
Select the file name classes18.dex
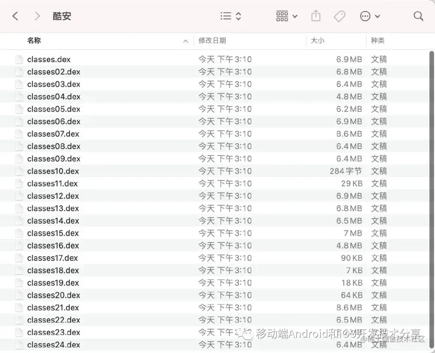(53, 270)
